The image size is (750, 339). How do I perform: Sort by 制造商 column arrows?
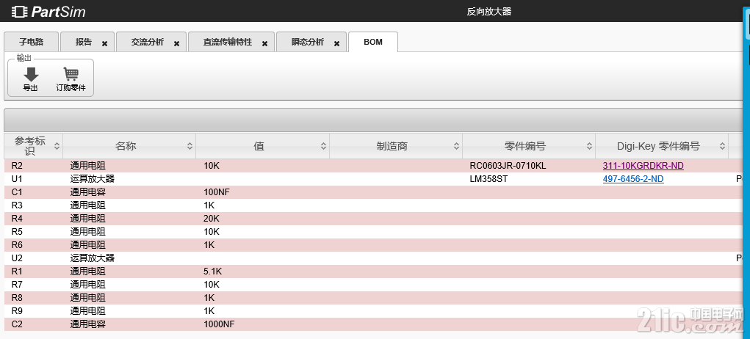point(456,146)
